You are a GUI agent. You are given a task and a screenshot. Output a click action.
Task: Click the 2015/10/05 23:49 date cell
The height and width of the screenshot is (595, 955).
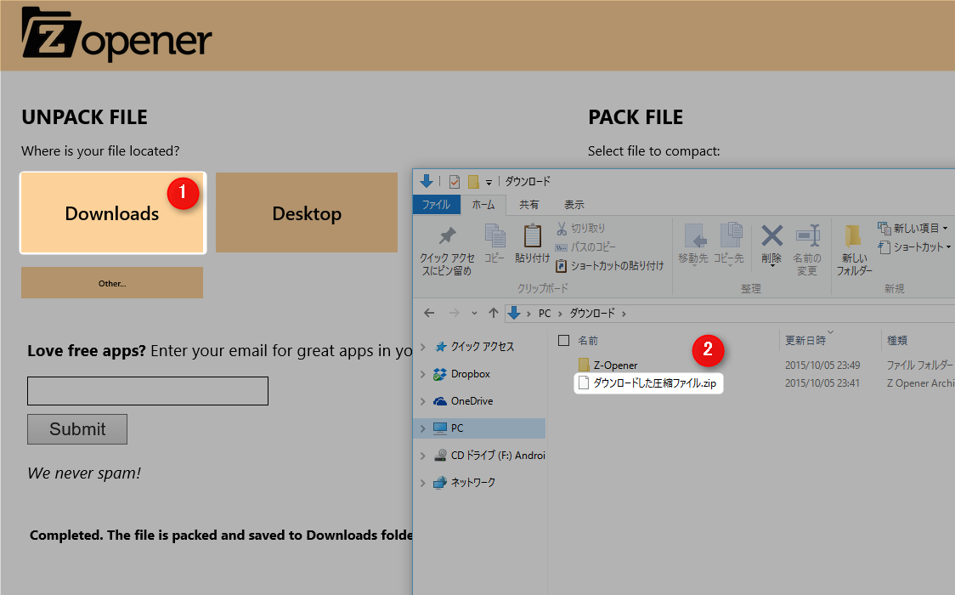[x=822, y=365]
